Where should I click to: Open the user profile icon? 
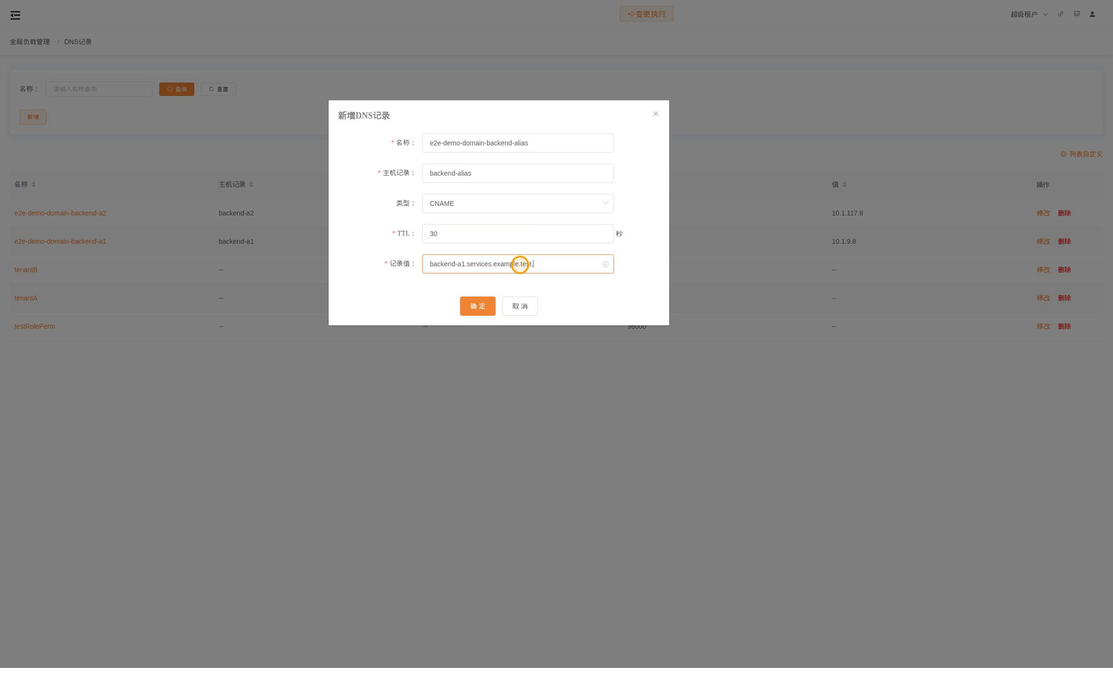[x=1092, y=14]
